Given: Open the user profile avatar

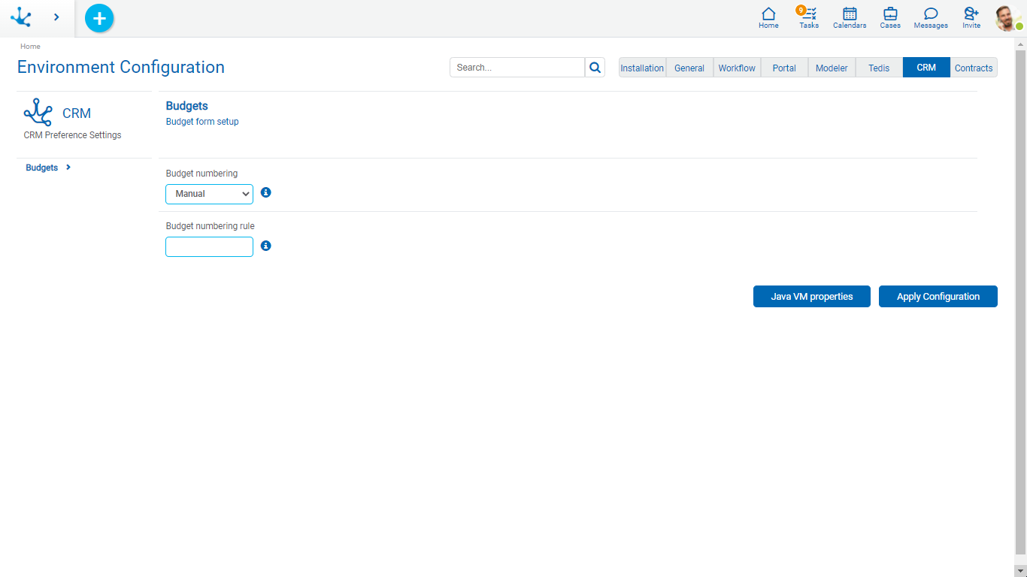Looking at the screenshot, I should click(x=1007, y=18).
